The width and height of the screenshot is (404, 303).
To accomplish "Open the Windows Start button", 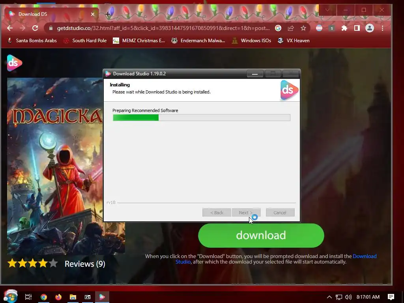I will pyautogui.click(x=11, y=297).
